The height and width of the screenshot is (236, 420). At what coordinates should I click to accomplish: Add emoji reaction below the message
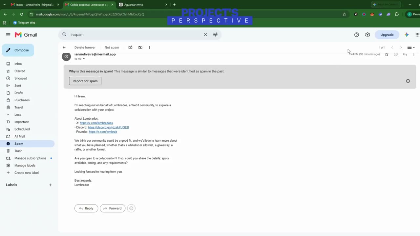coord(131,208)
